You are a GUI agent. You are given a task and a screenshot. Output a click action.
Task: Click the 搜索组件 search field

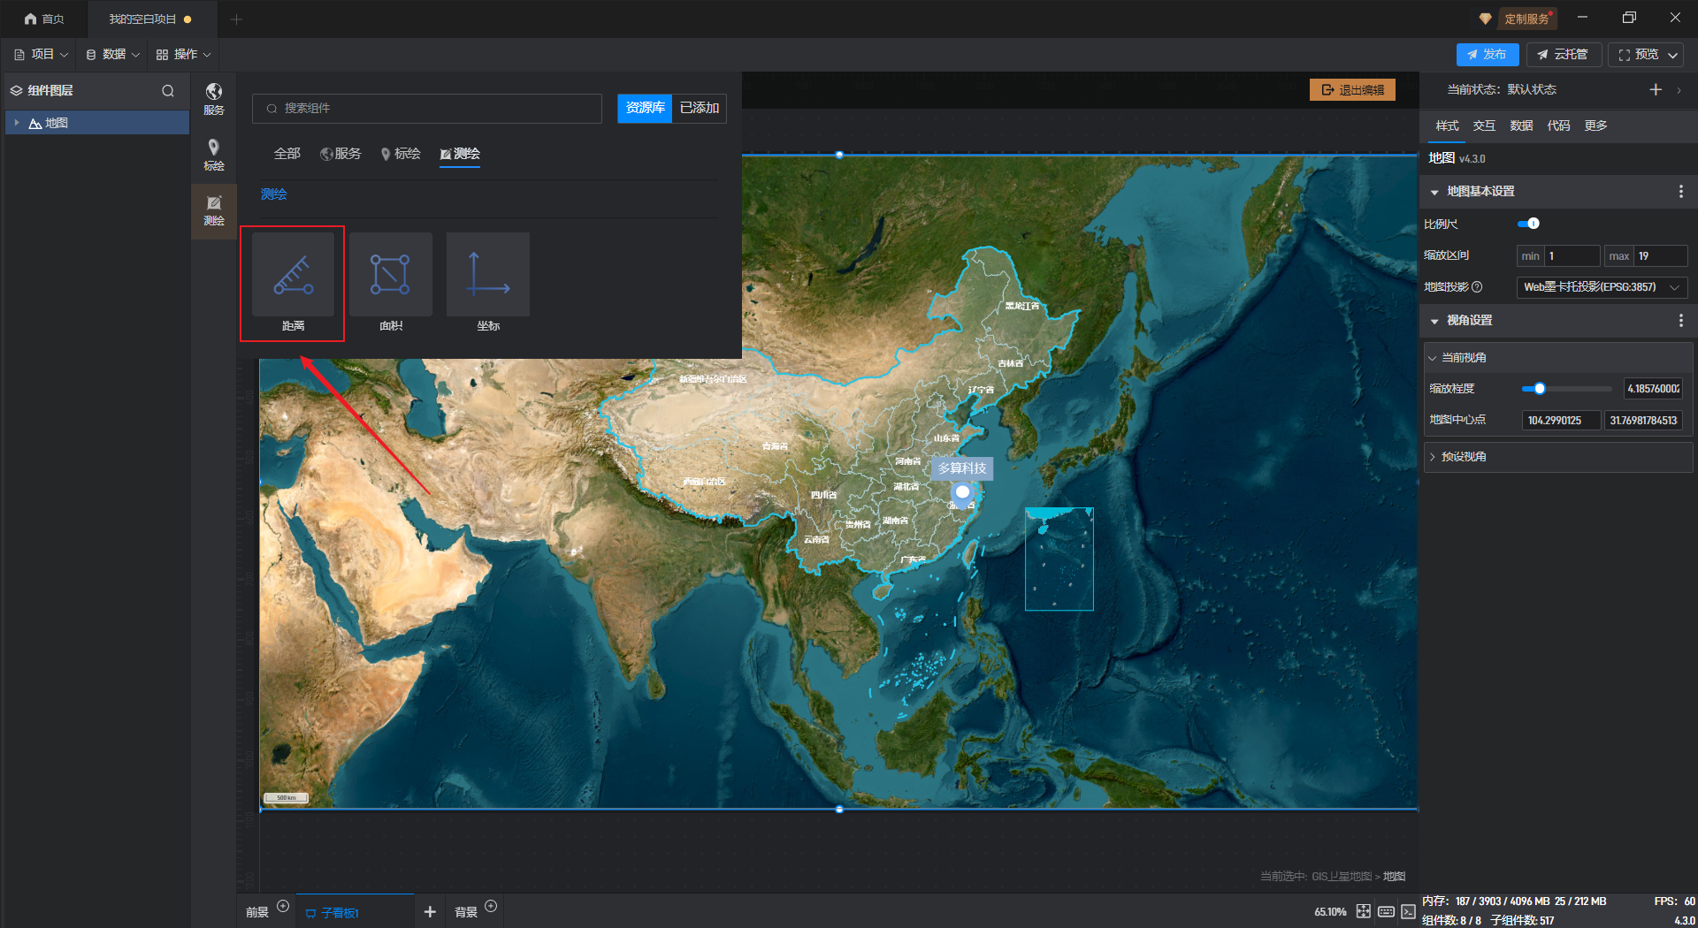tap(427, 108)
